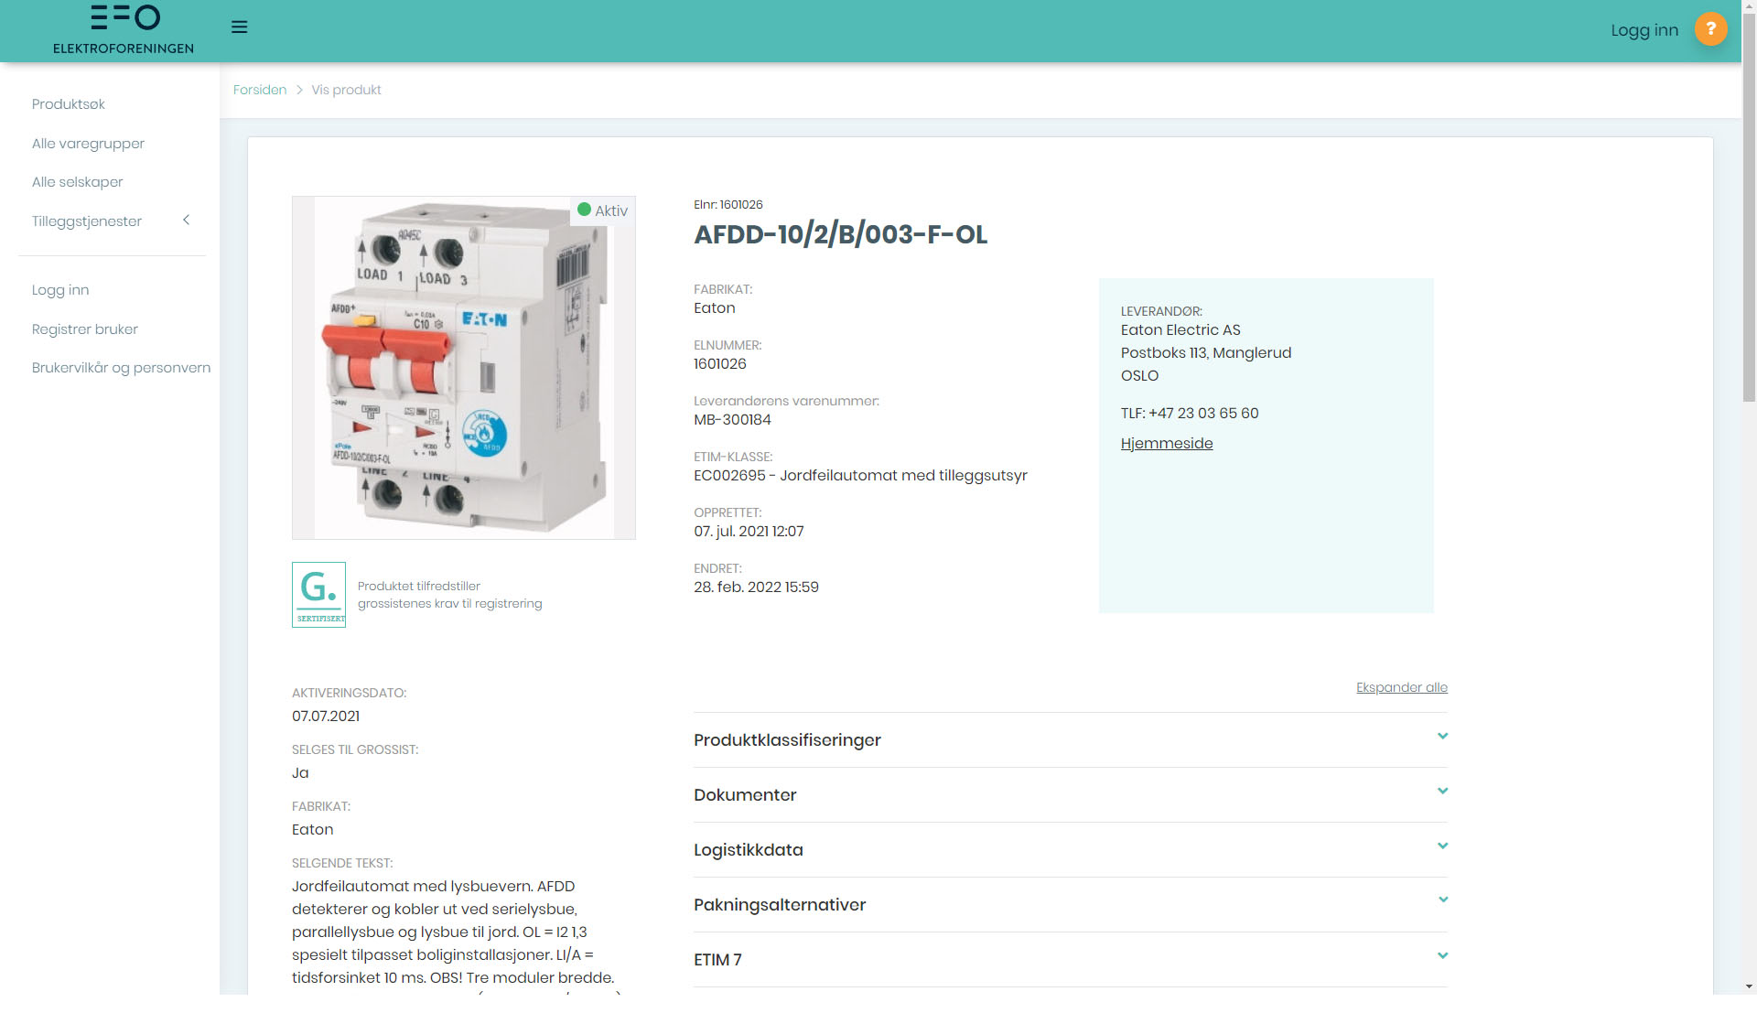
Task: Click the hamburger menu icon
Action: coord(240,27)
